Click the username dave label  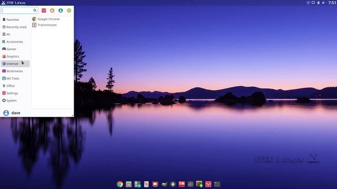click(x=16, y=113)
